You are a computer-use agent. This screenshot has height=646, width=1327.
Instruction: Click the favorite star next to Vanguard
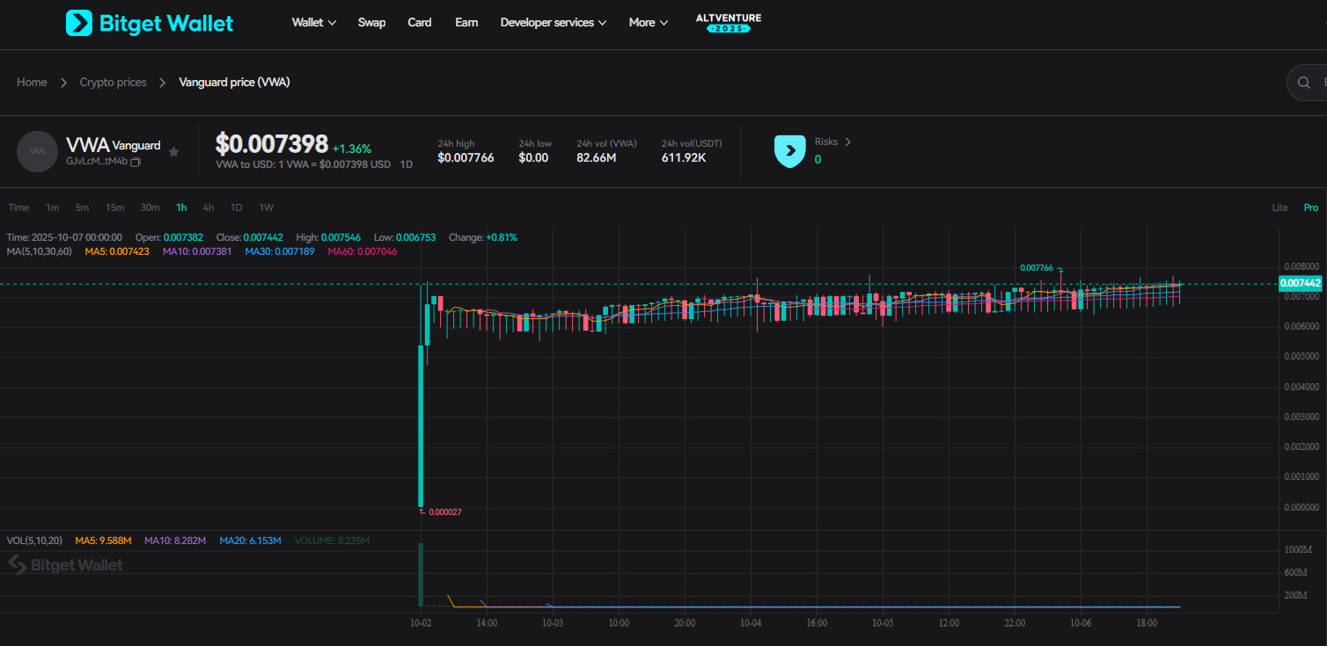[173, 152]
